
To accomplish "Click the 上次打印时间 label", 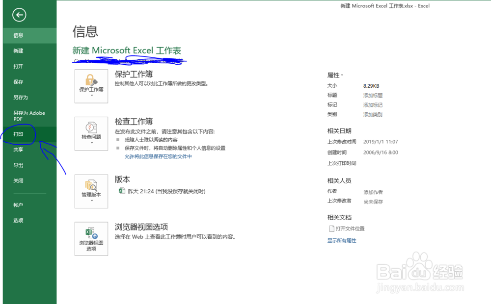I will point(342,163).
